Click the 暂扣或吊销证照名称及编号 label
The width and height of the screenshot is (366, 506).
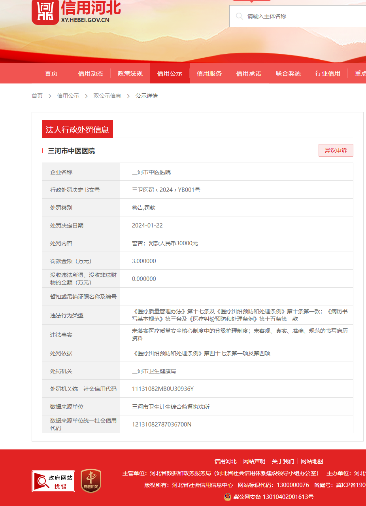coord(83,297)
